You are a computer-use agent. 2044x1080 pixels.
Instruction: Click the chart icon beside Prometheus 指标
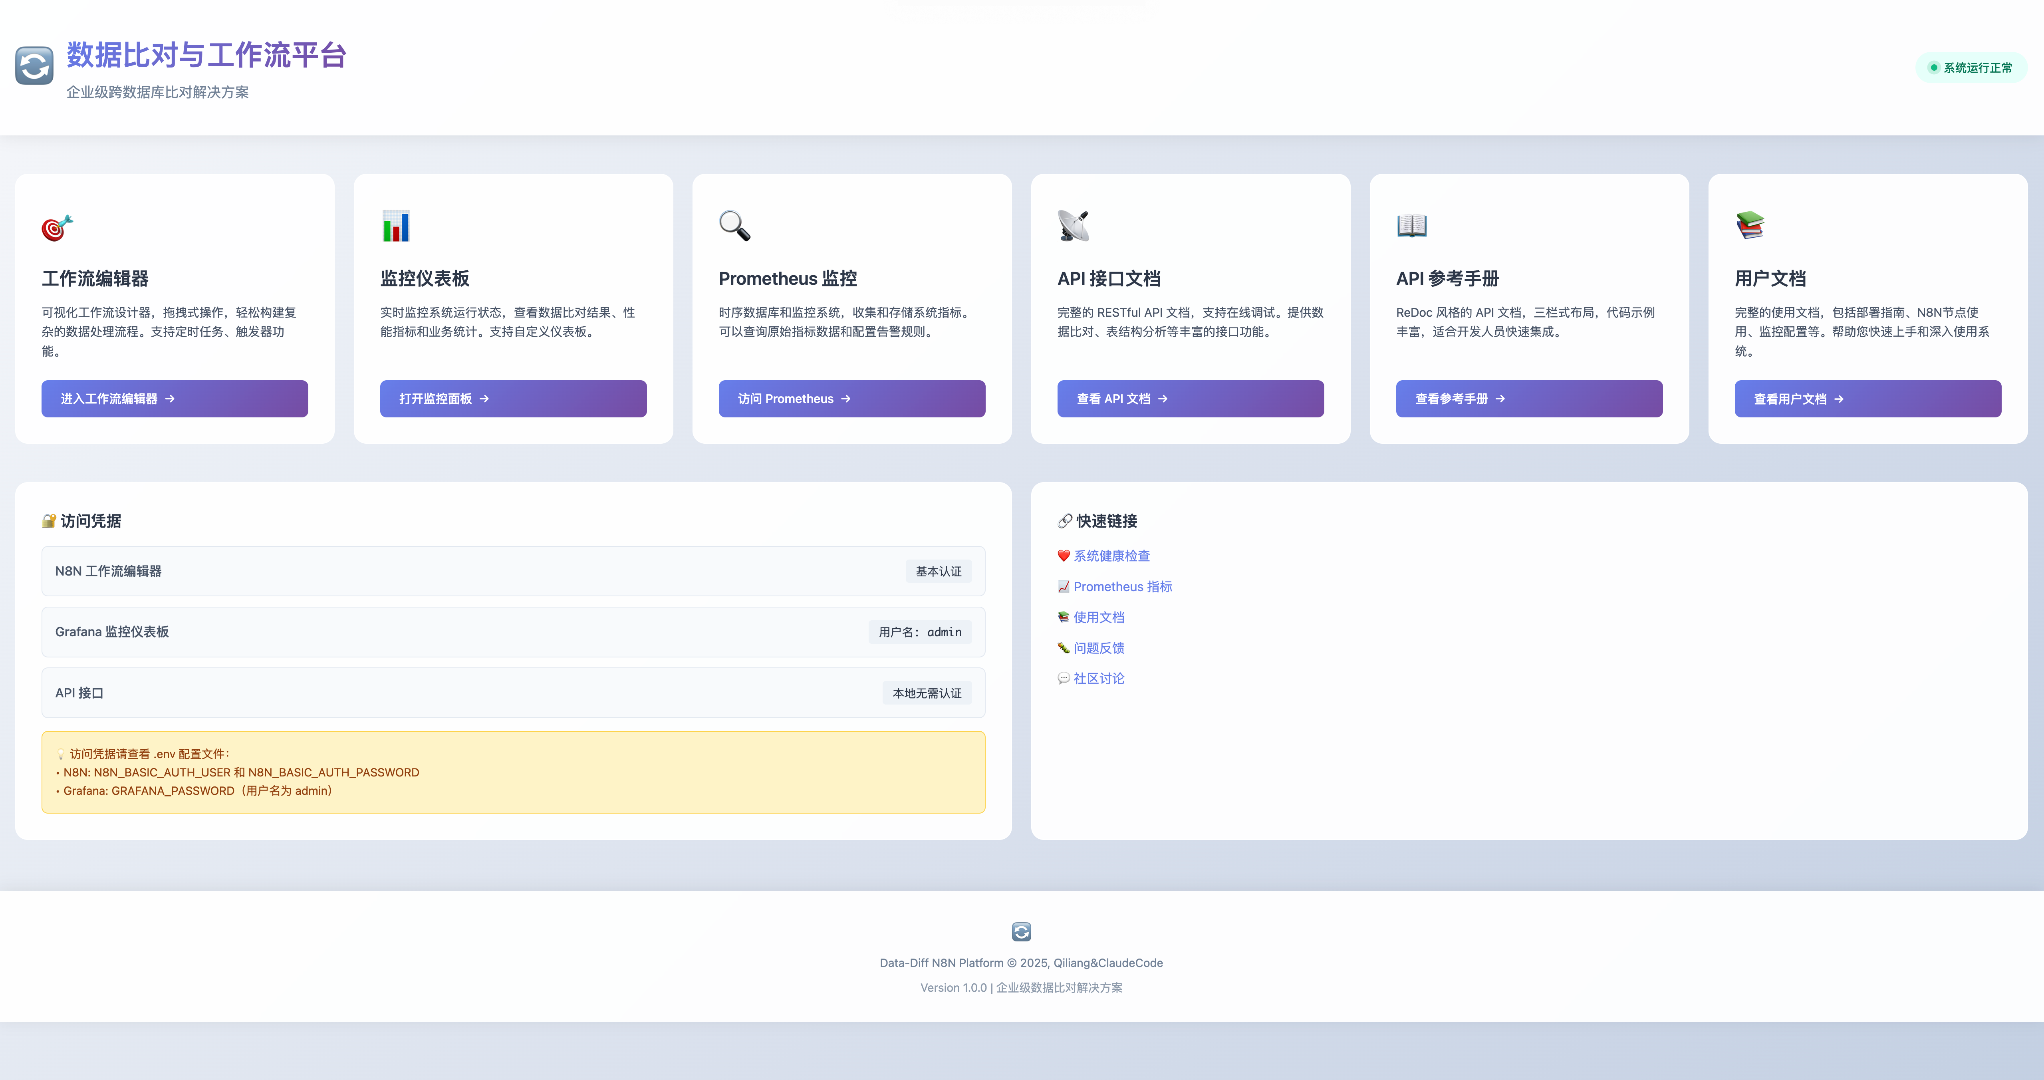pos(1064,586)
